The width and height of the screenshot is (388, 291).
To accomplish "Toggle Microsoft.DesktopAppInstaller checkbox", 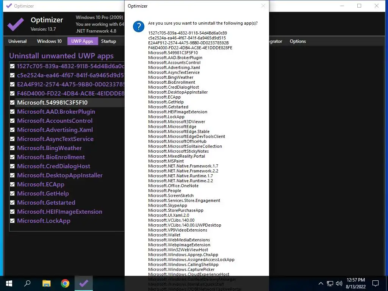I will (13, 175).
